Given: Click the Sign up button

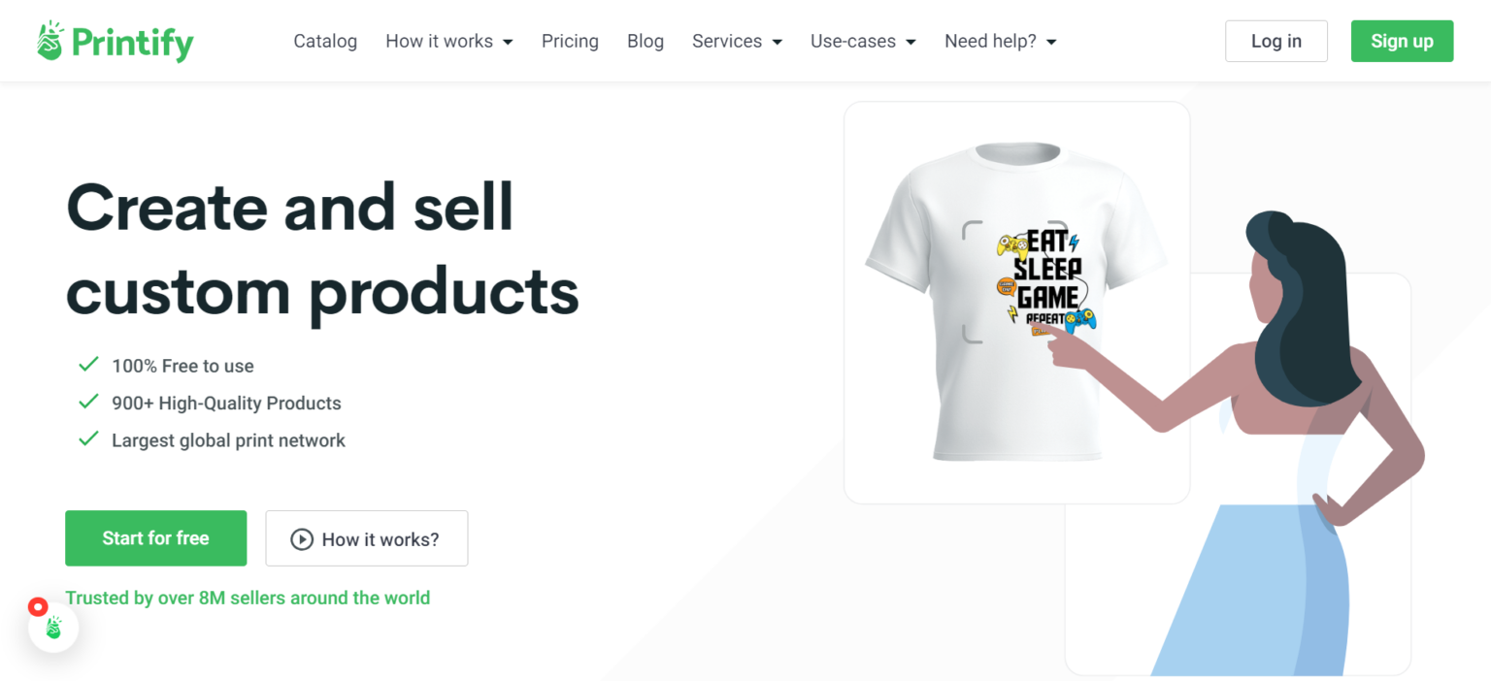Looking at the screenshot, I should [1402, 41].
